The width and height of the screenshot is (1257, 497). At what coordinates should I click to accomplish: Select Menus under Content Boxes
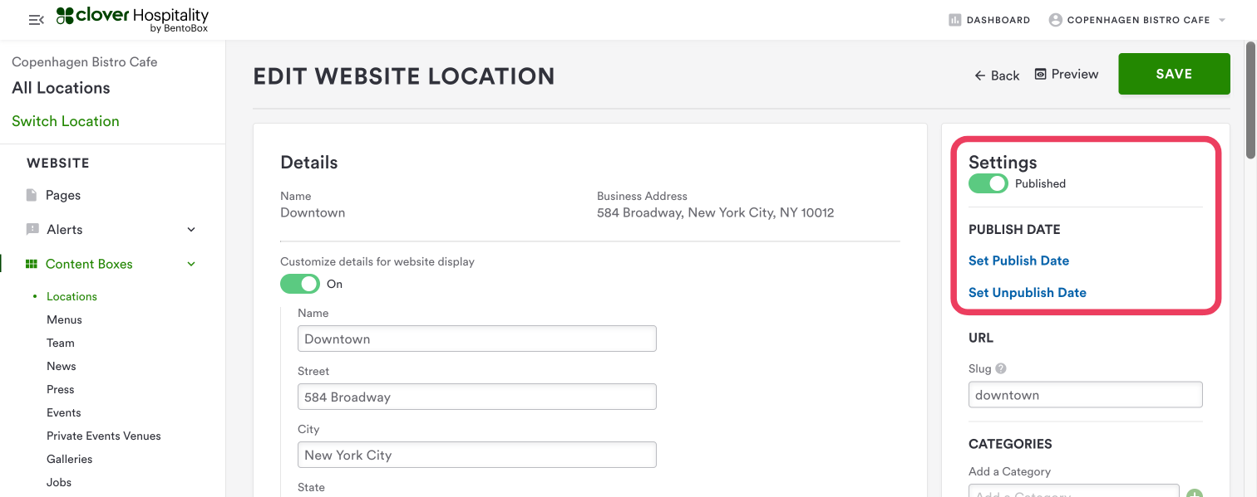[x=64, y=319]
